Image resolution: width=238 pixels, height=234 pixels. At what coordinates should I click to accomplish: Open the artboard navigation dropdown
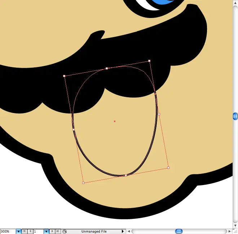click(x=46, y=231)
